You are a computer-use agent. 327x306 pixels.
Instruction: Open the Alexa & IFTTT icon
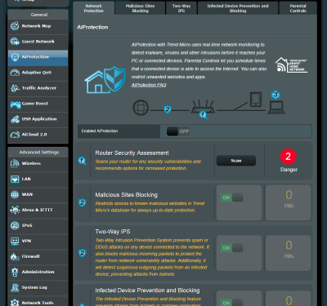(15, 210)
